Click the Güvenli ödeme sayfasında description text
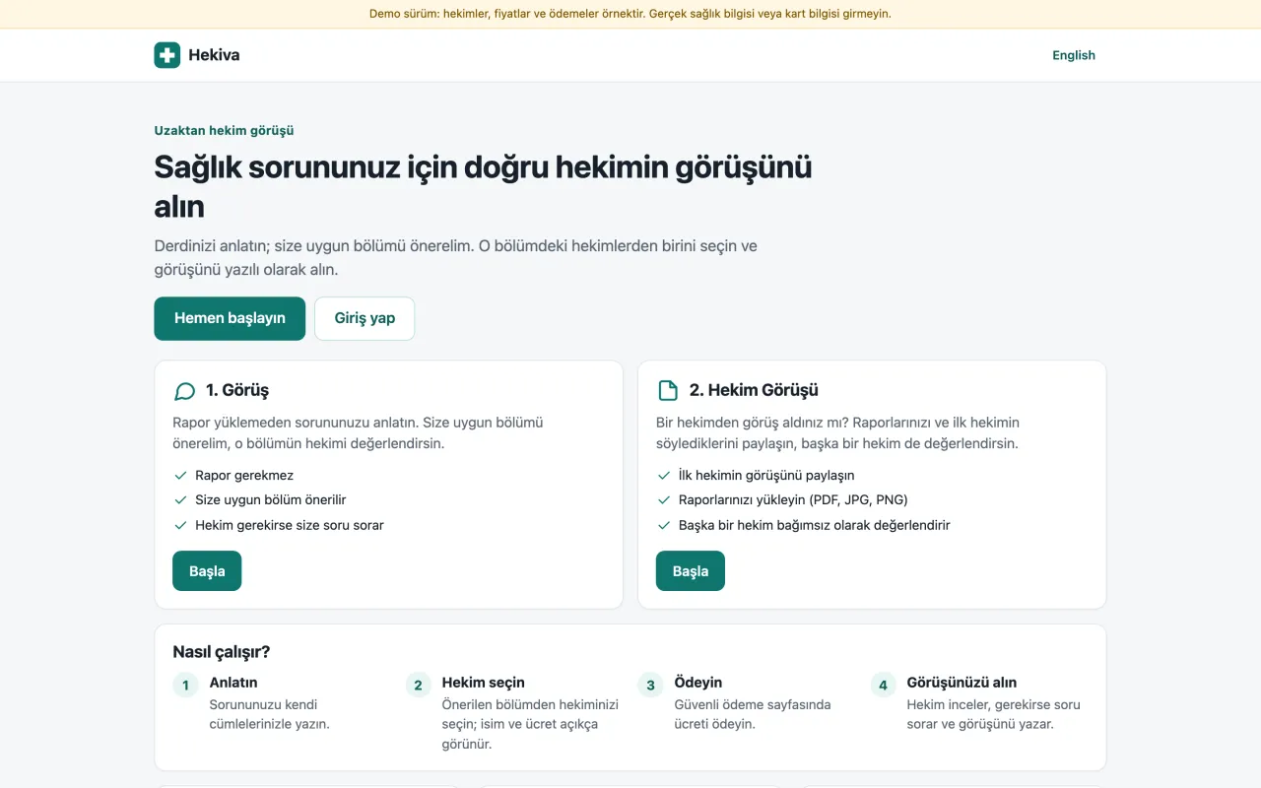The image size is (1261, 788). point(753,714)
